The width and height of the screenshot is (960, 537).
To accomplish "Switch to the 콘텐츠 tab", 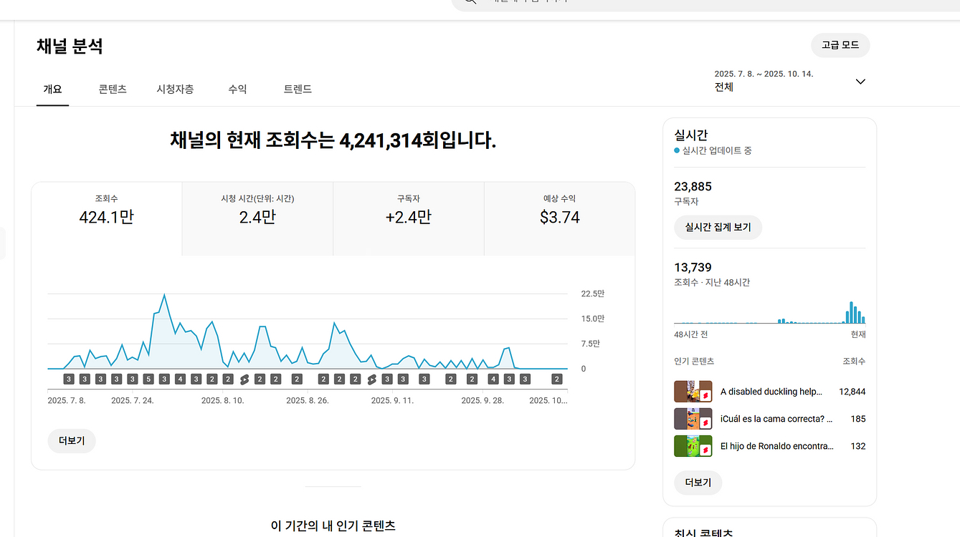I will pos(113,89).
